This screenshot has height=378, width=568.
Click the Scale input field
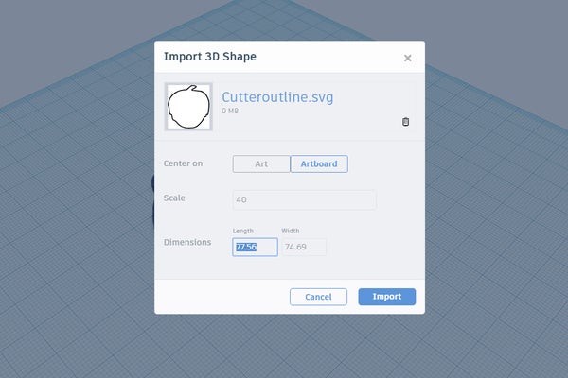[304, 199]
